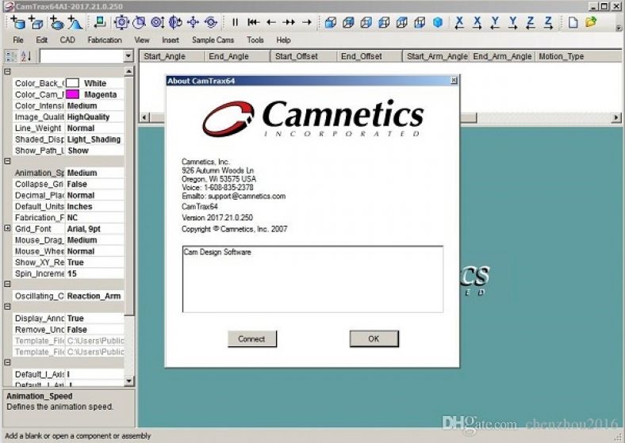Open the Tools menu
Image resolution: width=625 pixels, height=443 pixels.
point(255,40)
